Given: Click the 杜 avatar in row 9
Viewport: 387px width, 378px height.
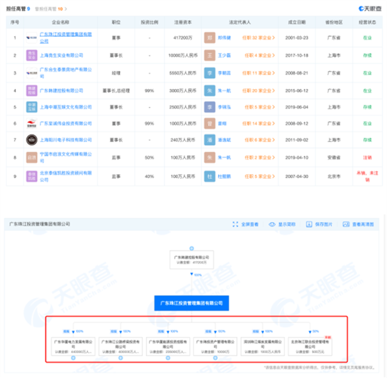Looking at the screenshot, I should [210, 176].
